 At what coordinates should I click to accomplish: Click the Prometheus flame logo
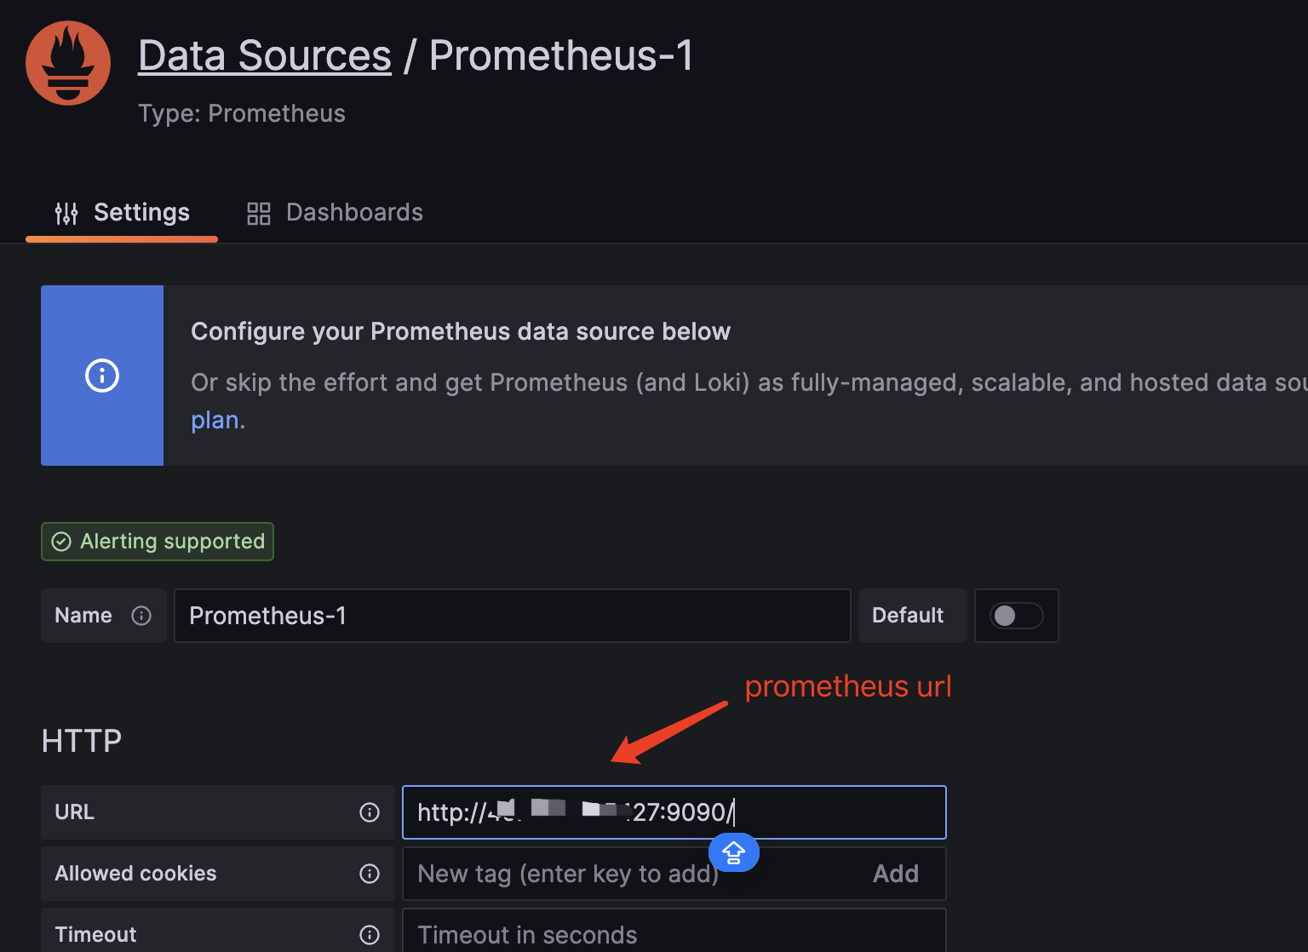click(x=68, y=63)
